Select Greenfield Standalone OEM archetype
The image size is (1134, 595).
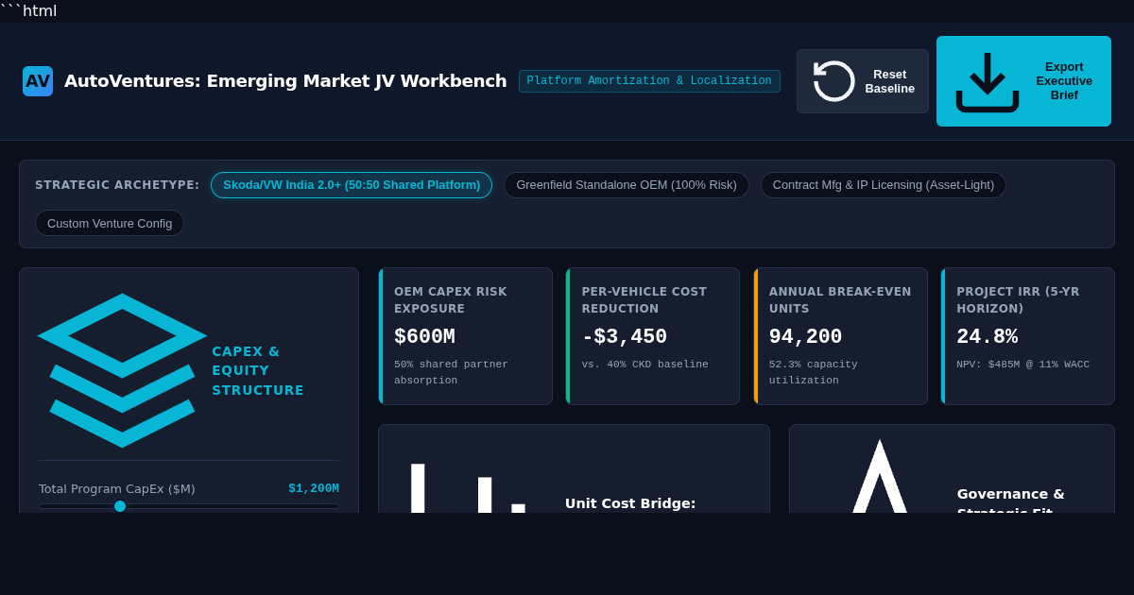(627, 185)
